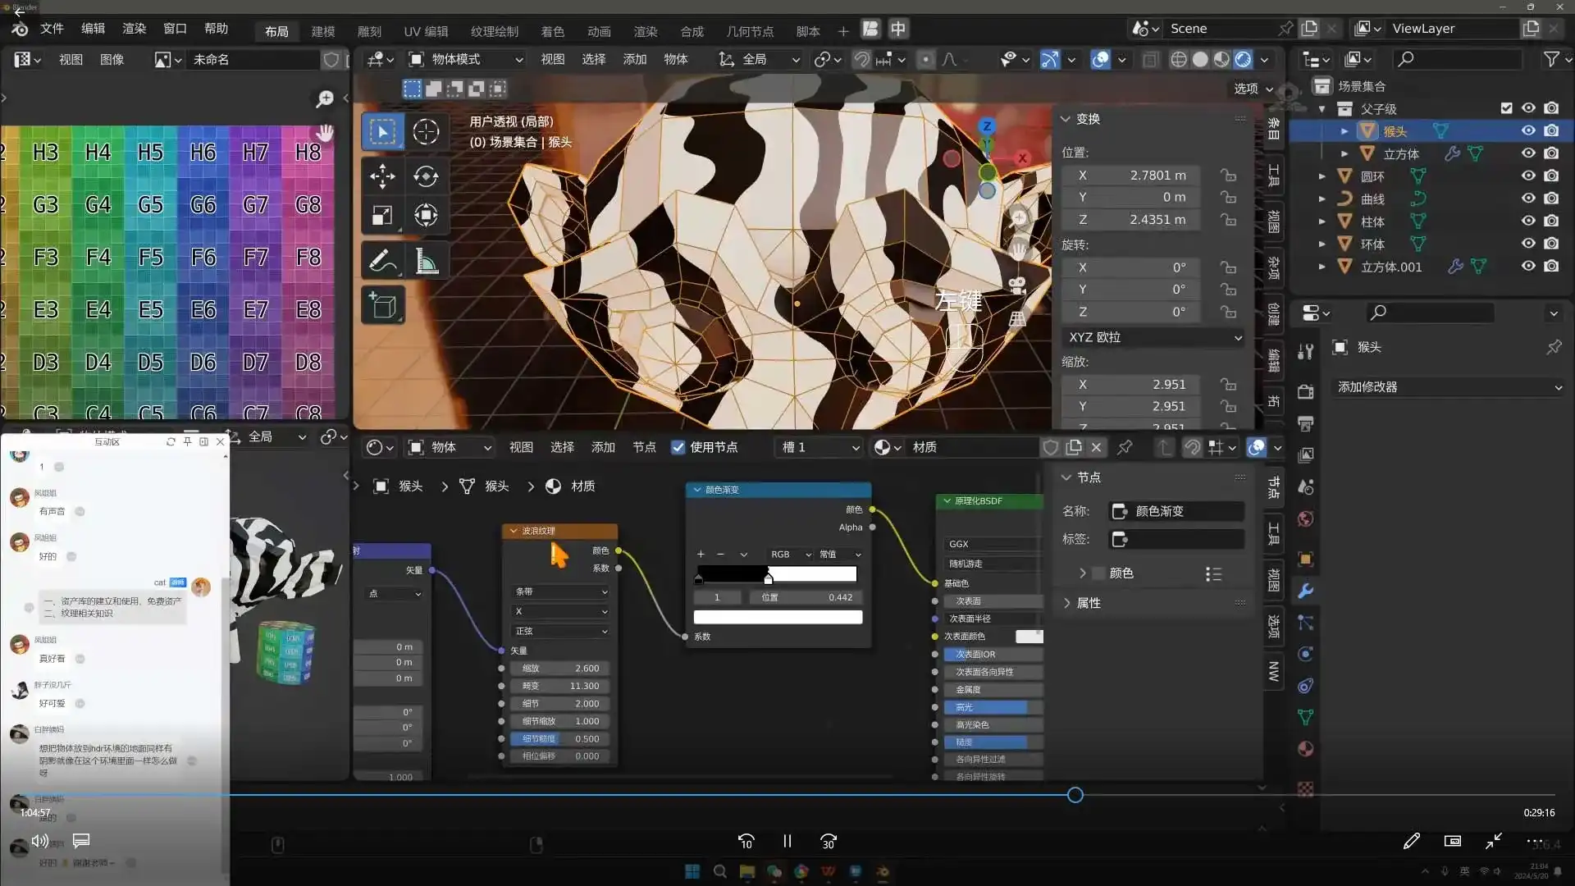Open XYZ 欧拉 rotation mode dropdown
This screenshot has height=886, width=1575.
[1154, 337]
